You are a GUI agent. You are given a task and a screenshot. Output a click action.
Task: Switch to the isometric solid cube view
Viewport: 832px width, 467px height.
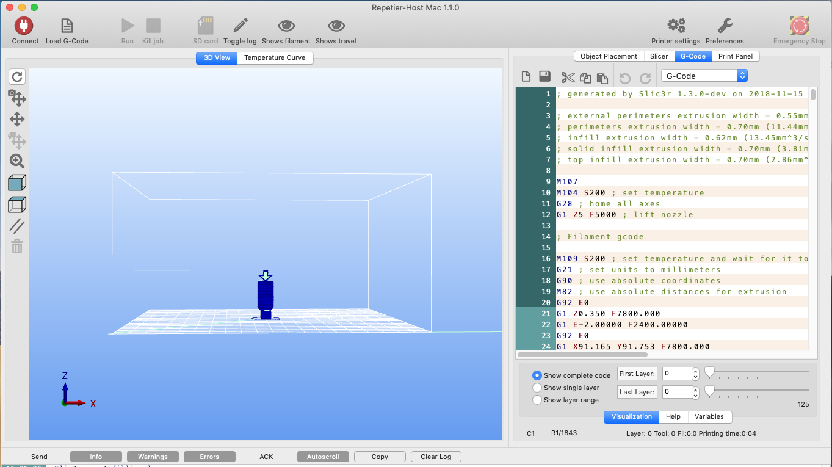17,183
